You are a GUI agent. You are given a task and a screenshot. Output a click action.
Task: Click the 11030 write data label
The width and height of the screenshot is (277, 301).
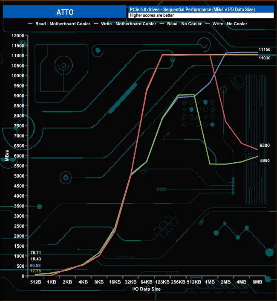265,58
